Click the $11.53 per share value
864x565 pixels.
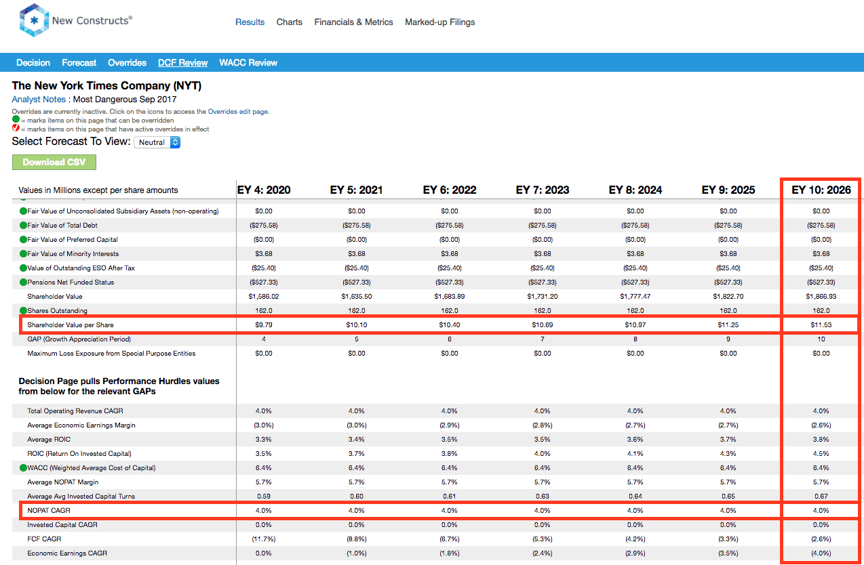821,325
